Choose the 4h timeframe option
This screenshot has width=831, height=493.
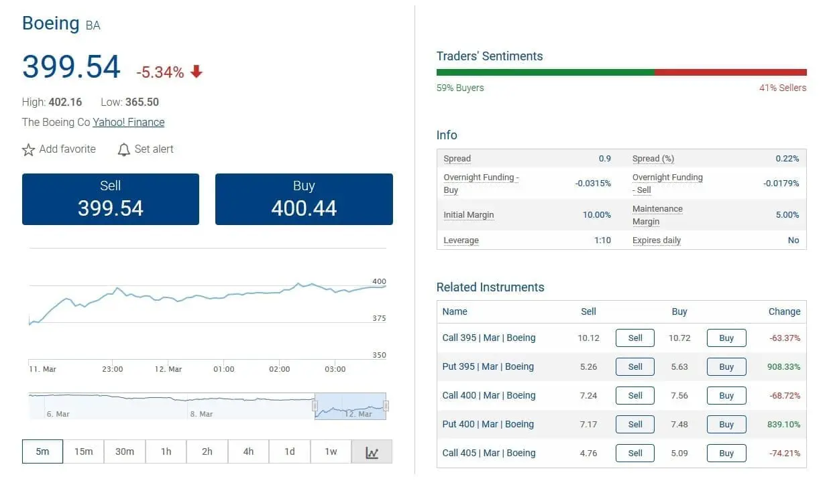(x=248, y=451)
